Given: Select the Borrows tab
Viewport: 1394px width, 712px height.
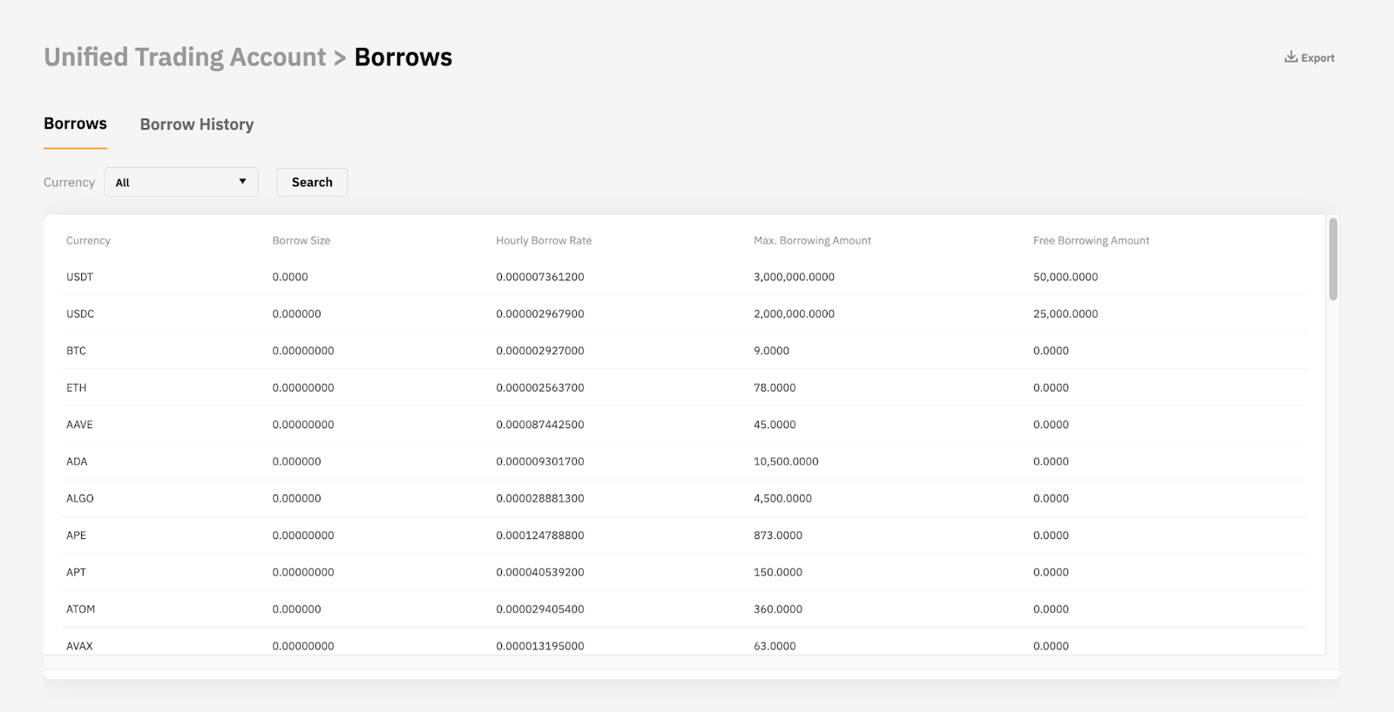Looking at the screenshot, I should tap(75, 124).
